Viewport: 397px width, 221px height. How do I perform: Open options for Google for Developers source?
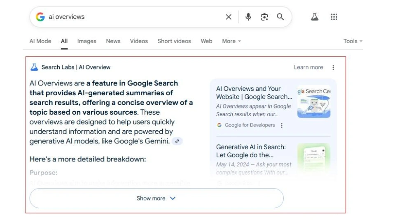(282, 125)
